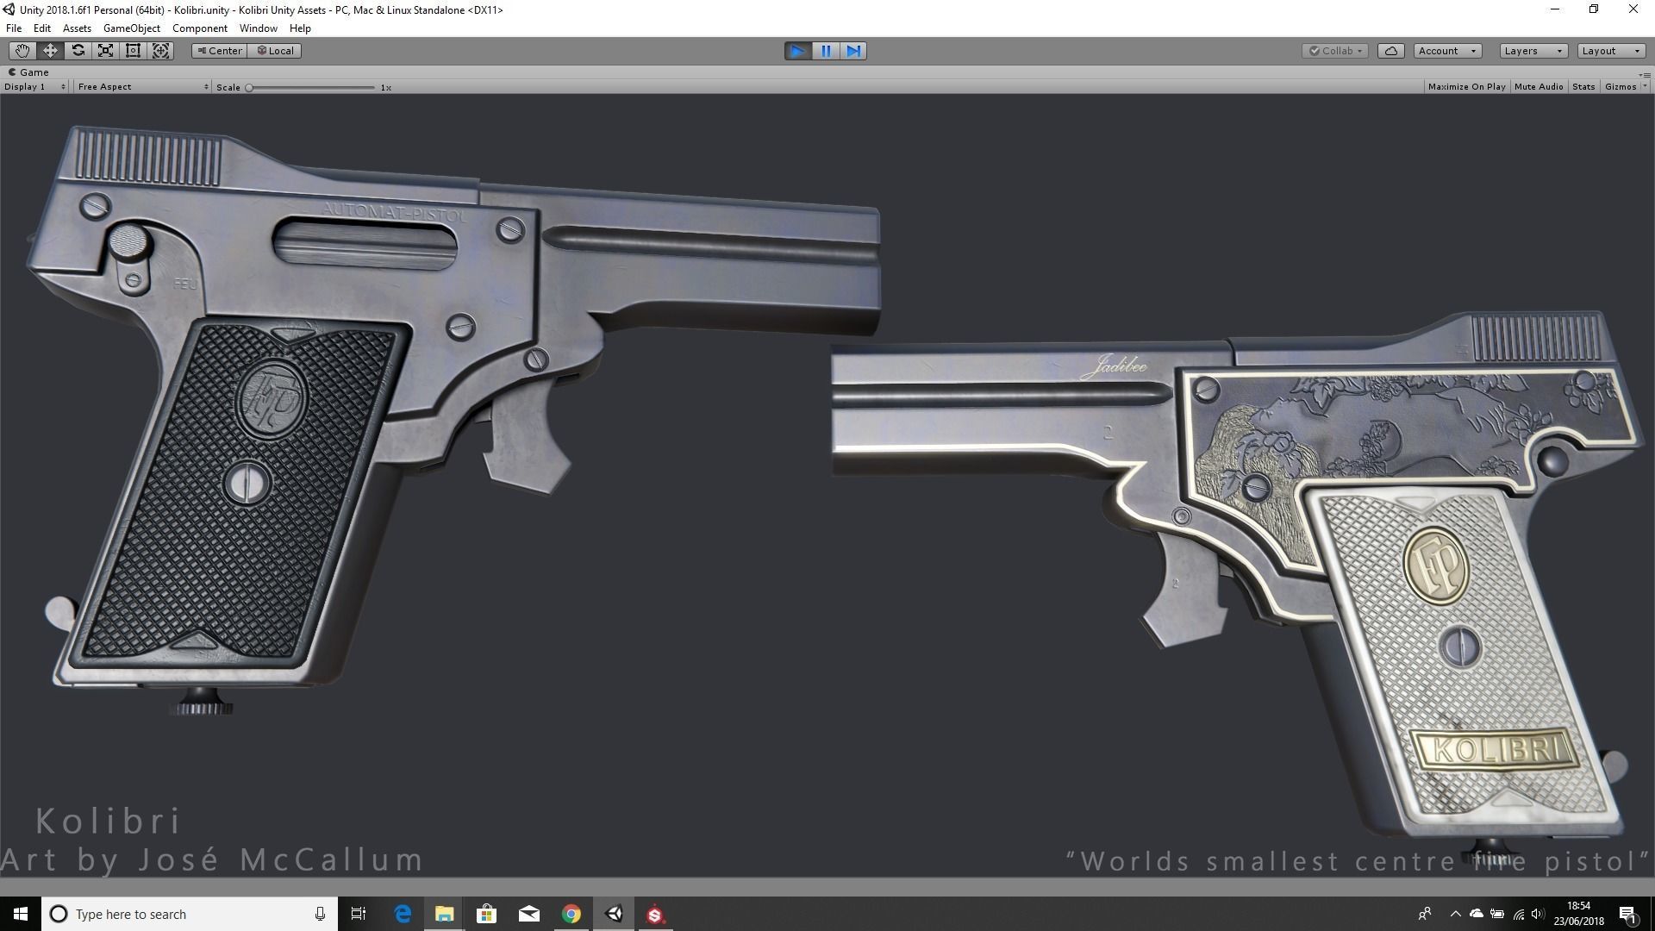Select the Game tab
This screenshot has height=931, width=1655.
[x=28, y=72]
